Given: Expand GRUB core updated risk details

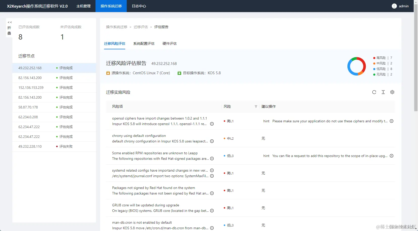Looking at the screenshot, I should tap(212, 211).
